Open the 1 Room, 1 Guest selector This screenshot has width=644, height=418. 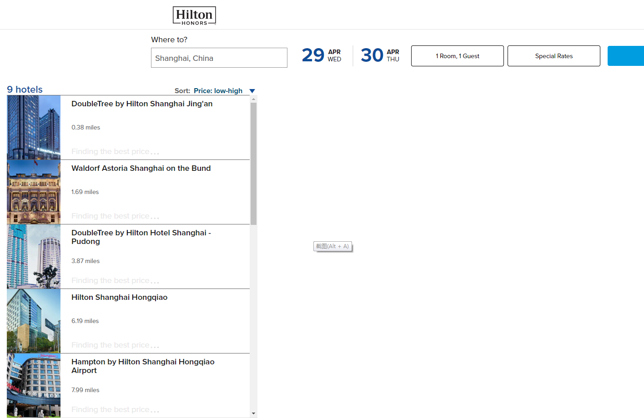click(x=458, y=56)
